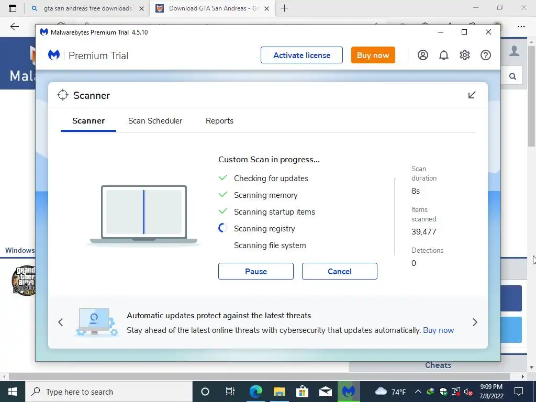This screenshot has width=536, height=402.
Task: Open the Reports tab
Action: 219,121
